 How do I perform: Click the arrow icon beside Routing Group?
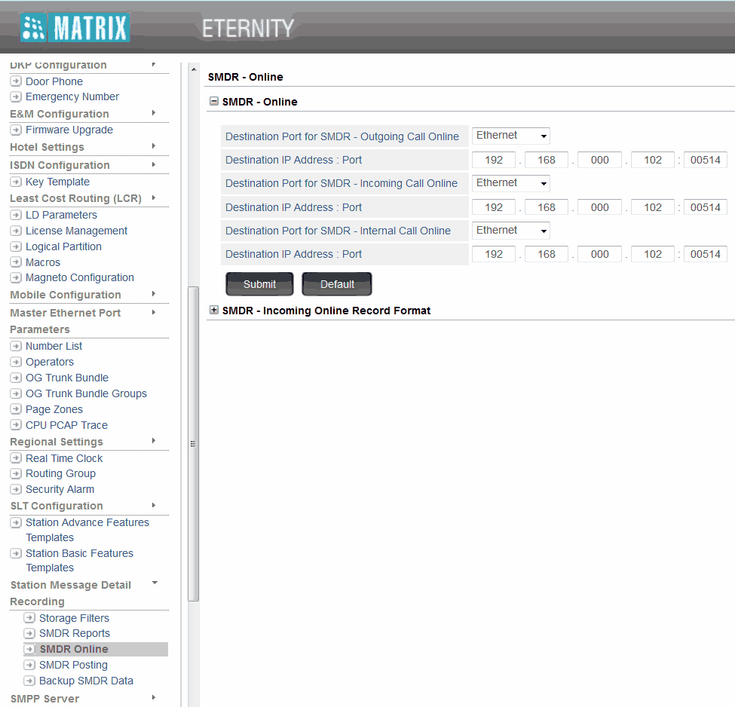point(16,473)
